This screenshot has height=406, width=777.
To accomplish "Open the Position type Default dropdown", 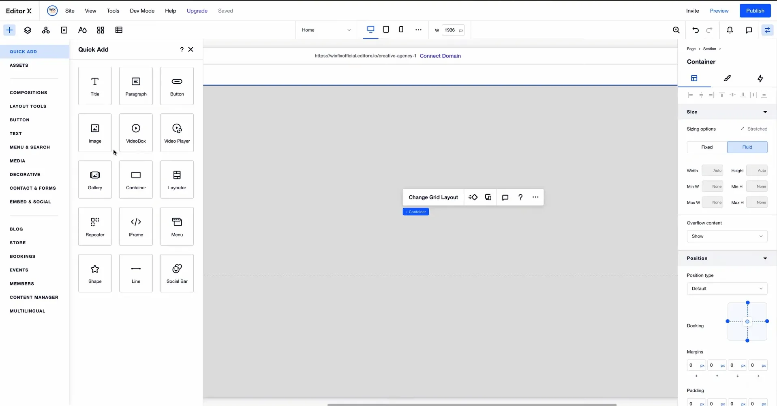I will click(x=727, y=288).
